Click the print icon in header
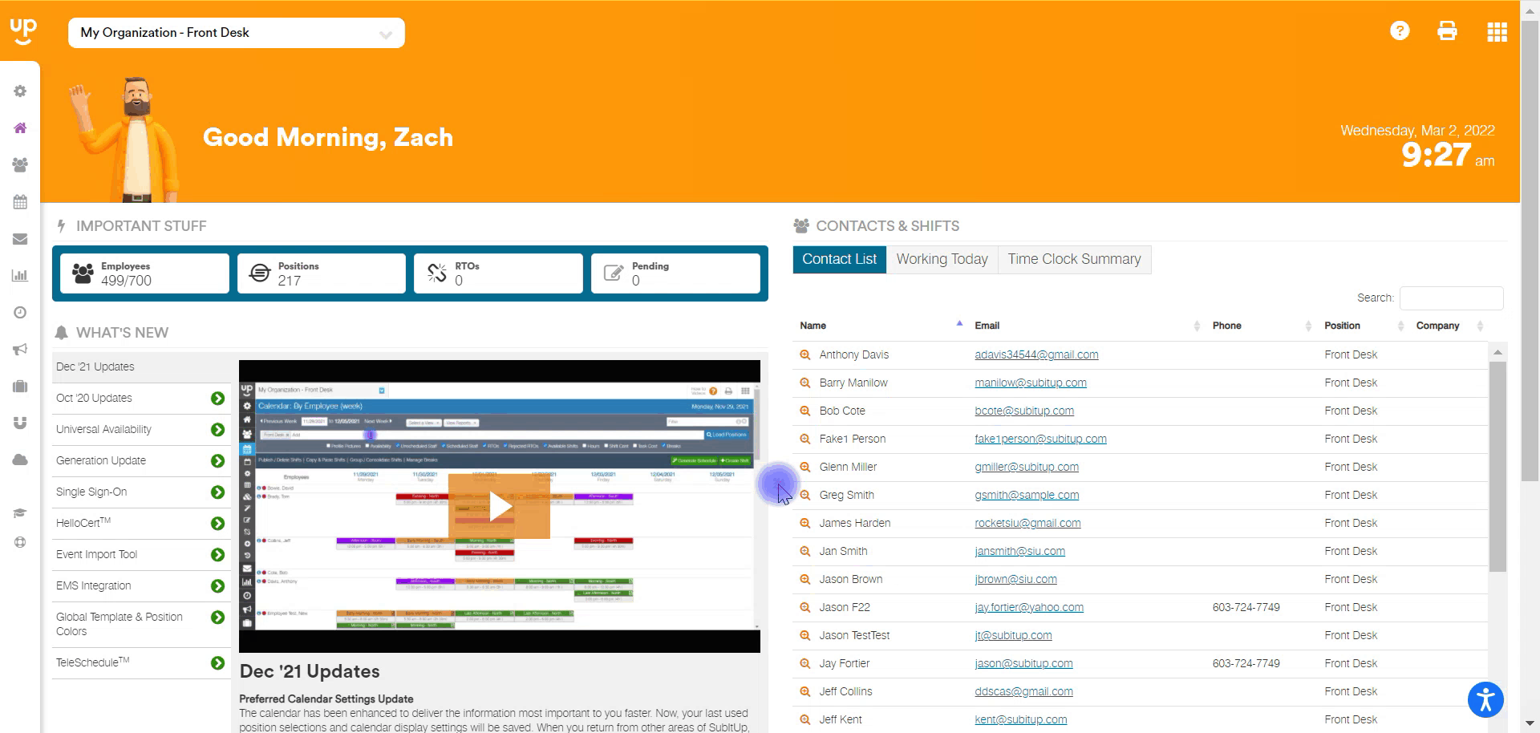This screenshot has height=733, width=1540. click(1447, 31)
